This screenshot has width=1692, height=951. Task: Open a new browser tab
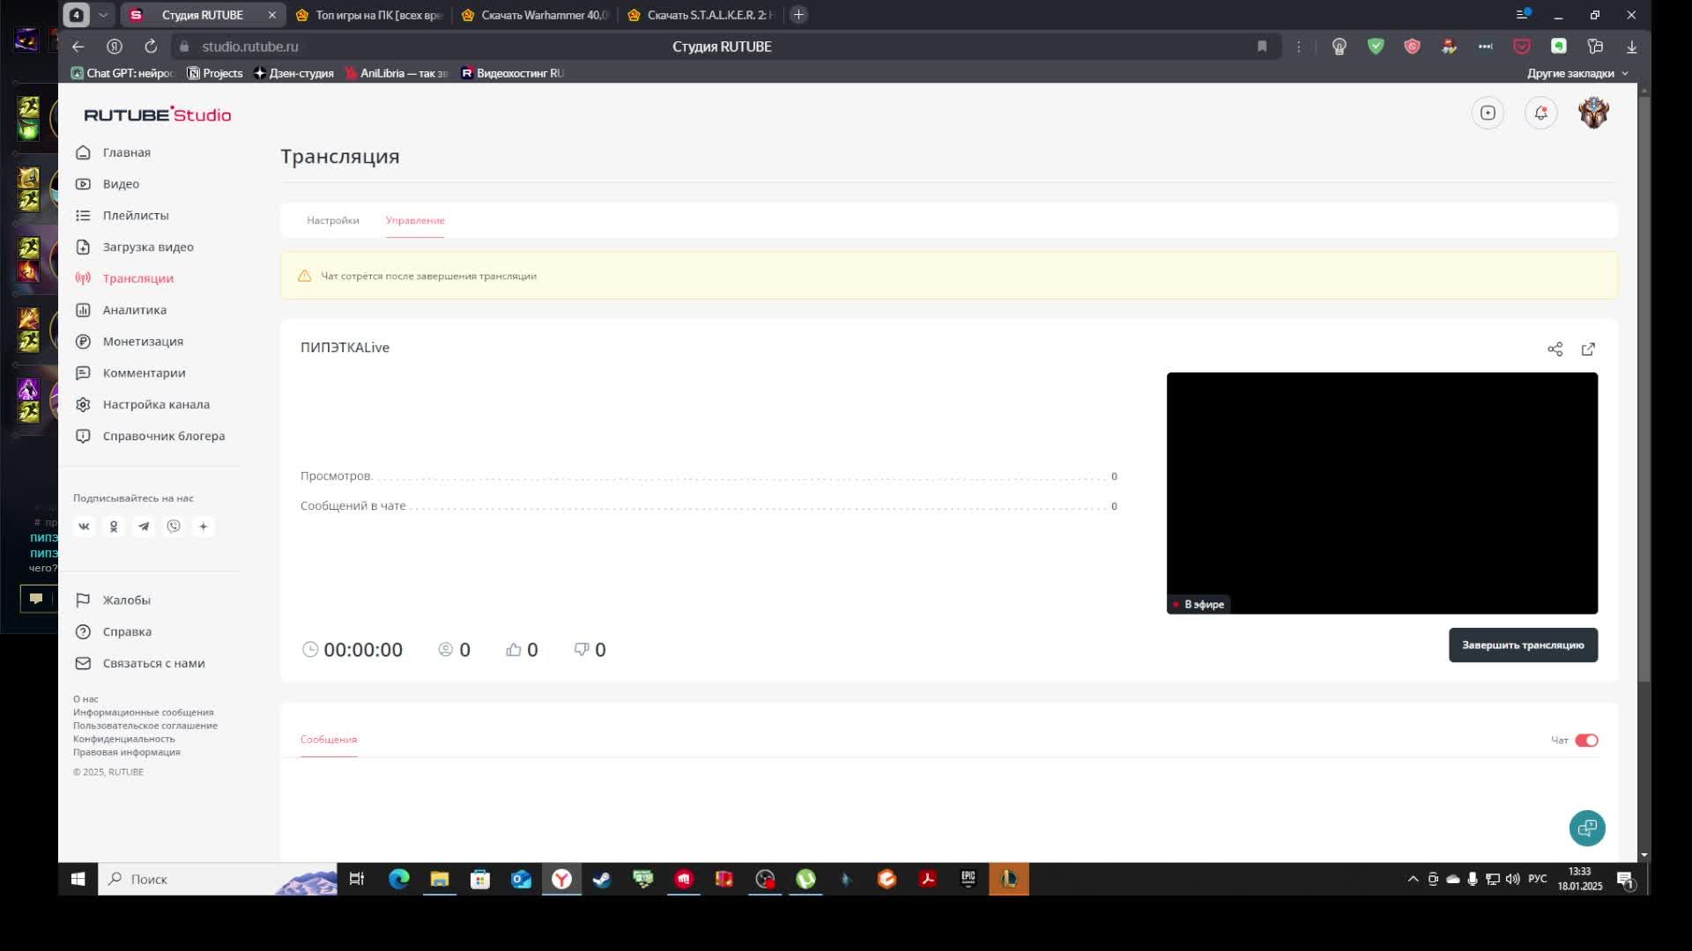coord(798,15)
